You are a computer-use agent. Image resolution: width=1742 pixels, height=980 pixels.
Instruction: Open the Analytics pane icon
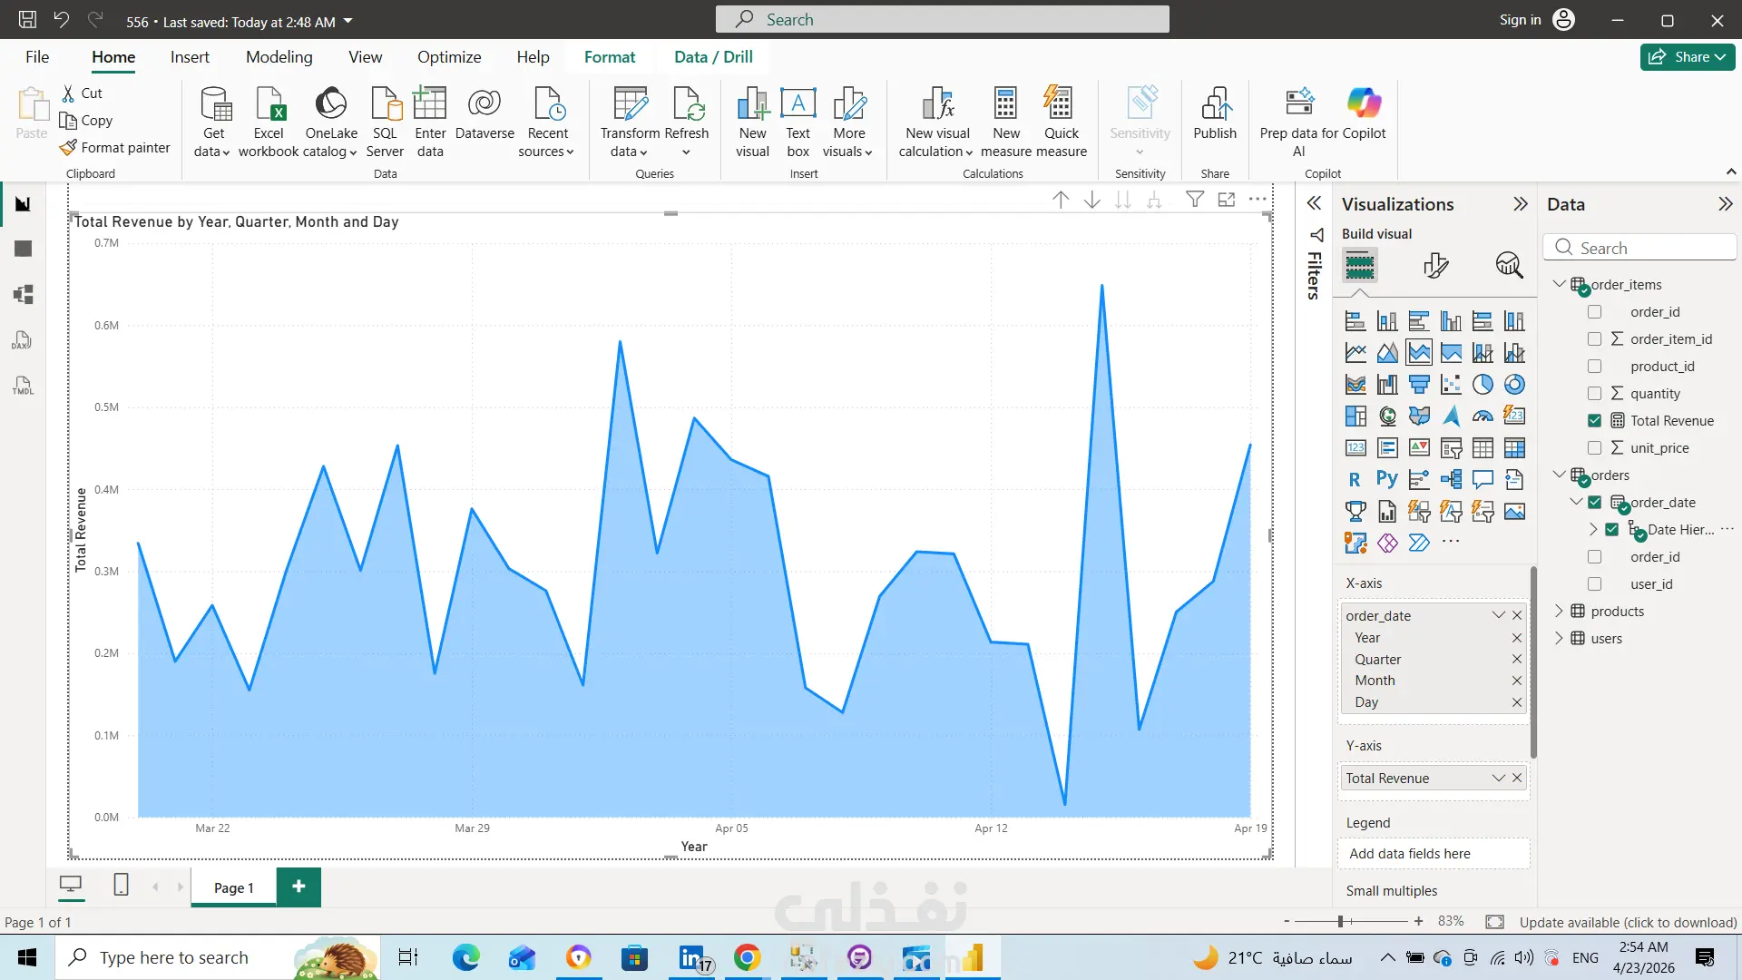click(x=1509, y=265)
